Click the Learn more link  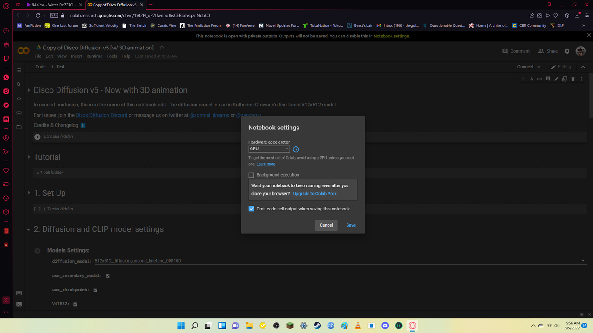[x=266, y=164]
